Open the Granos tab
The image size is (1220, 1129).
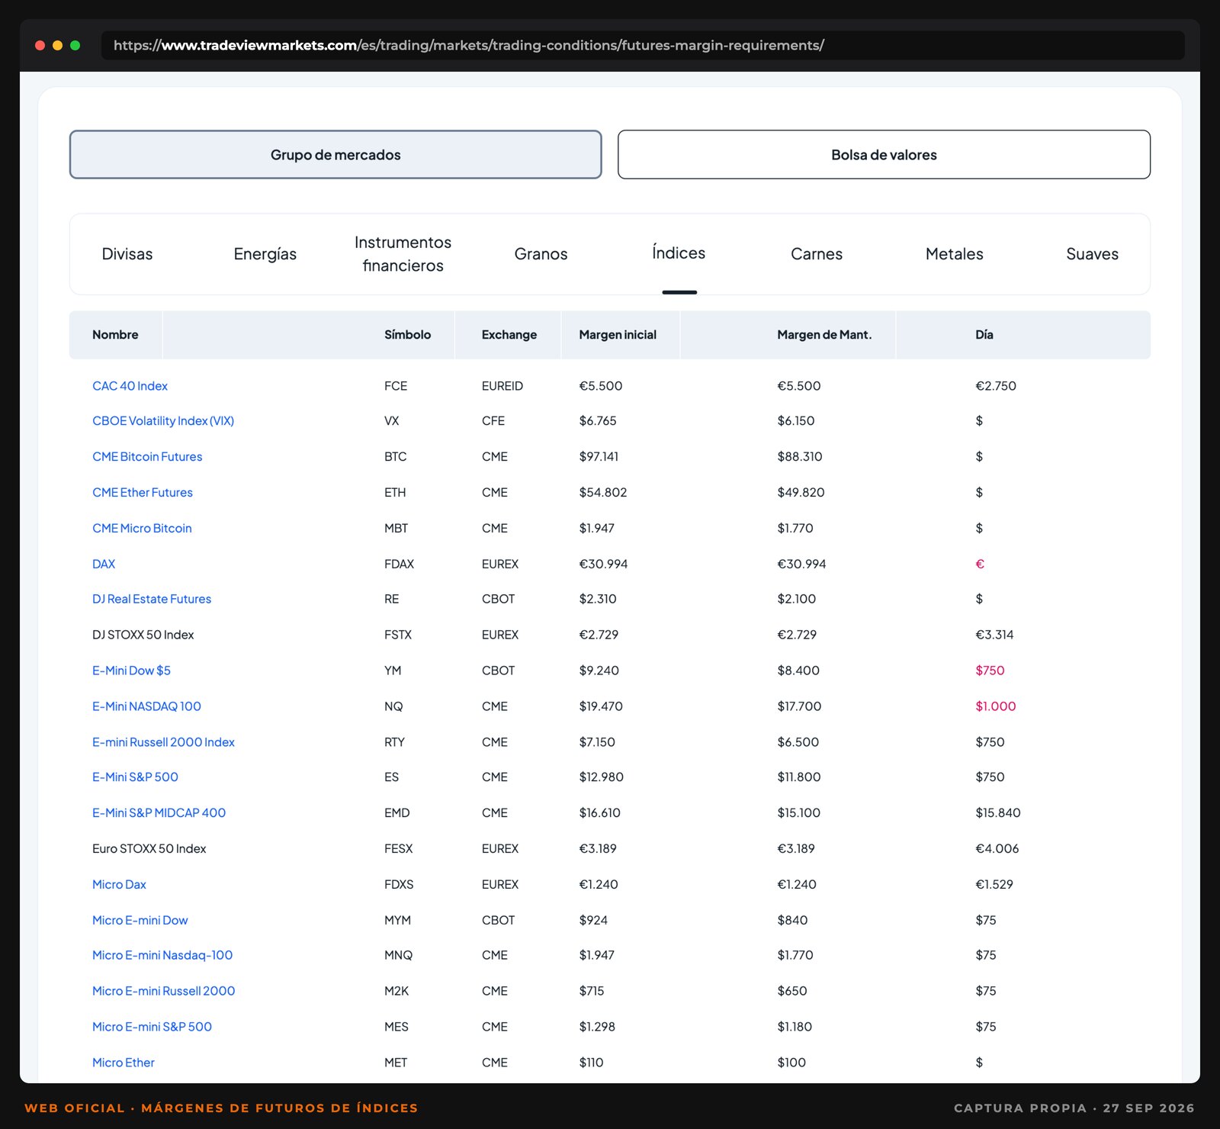(x=541, y=254)
